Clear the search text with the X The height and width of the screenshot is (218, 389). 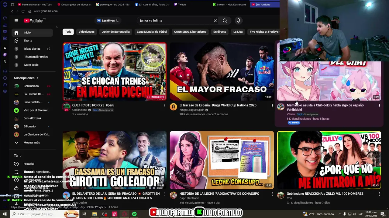pyautogui.click(x=215, y=21)
